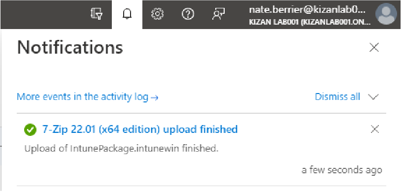
Task: Open the settings gear in header
Action: coord(158,14)
